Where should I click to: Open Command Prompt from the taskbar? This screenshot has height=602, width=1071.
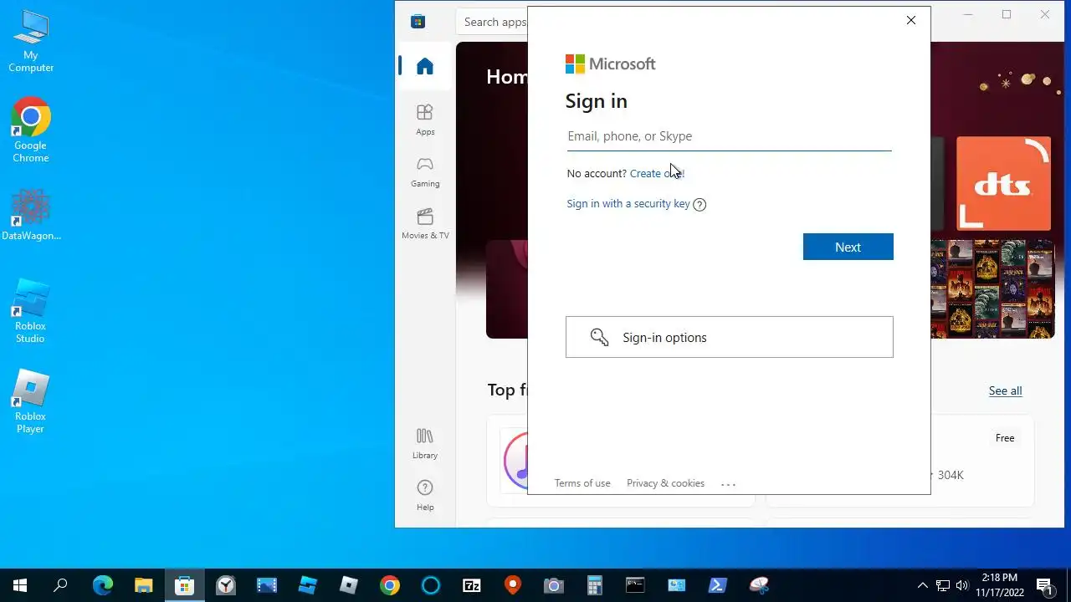636,585
